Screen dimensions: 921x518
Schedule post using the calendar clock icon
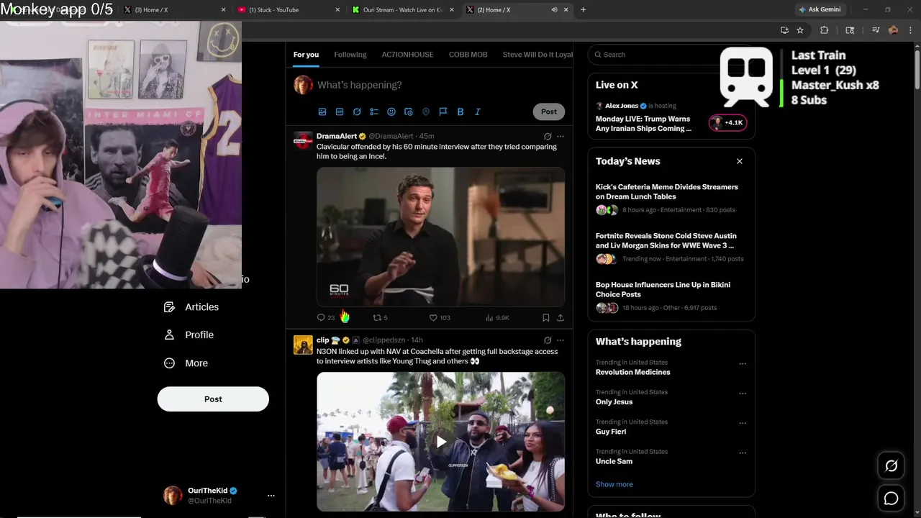[x=409, y=112]
